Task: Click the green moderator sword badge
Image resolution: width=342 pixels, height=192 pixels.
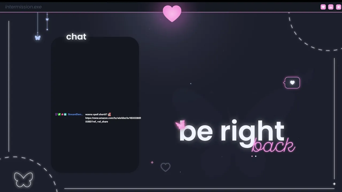Action: click(59, 114)
